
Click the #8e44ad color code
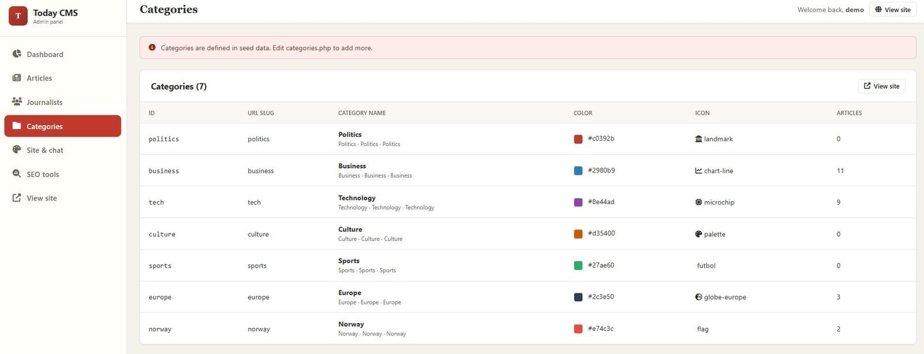601,202
